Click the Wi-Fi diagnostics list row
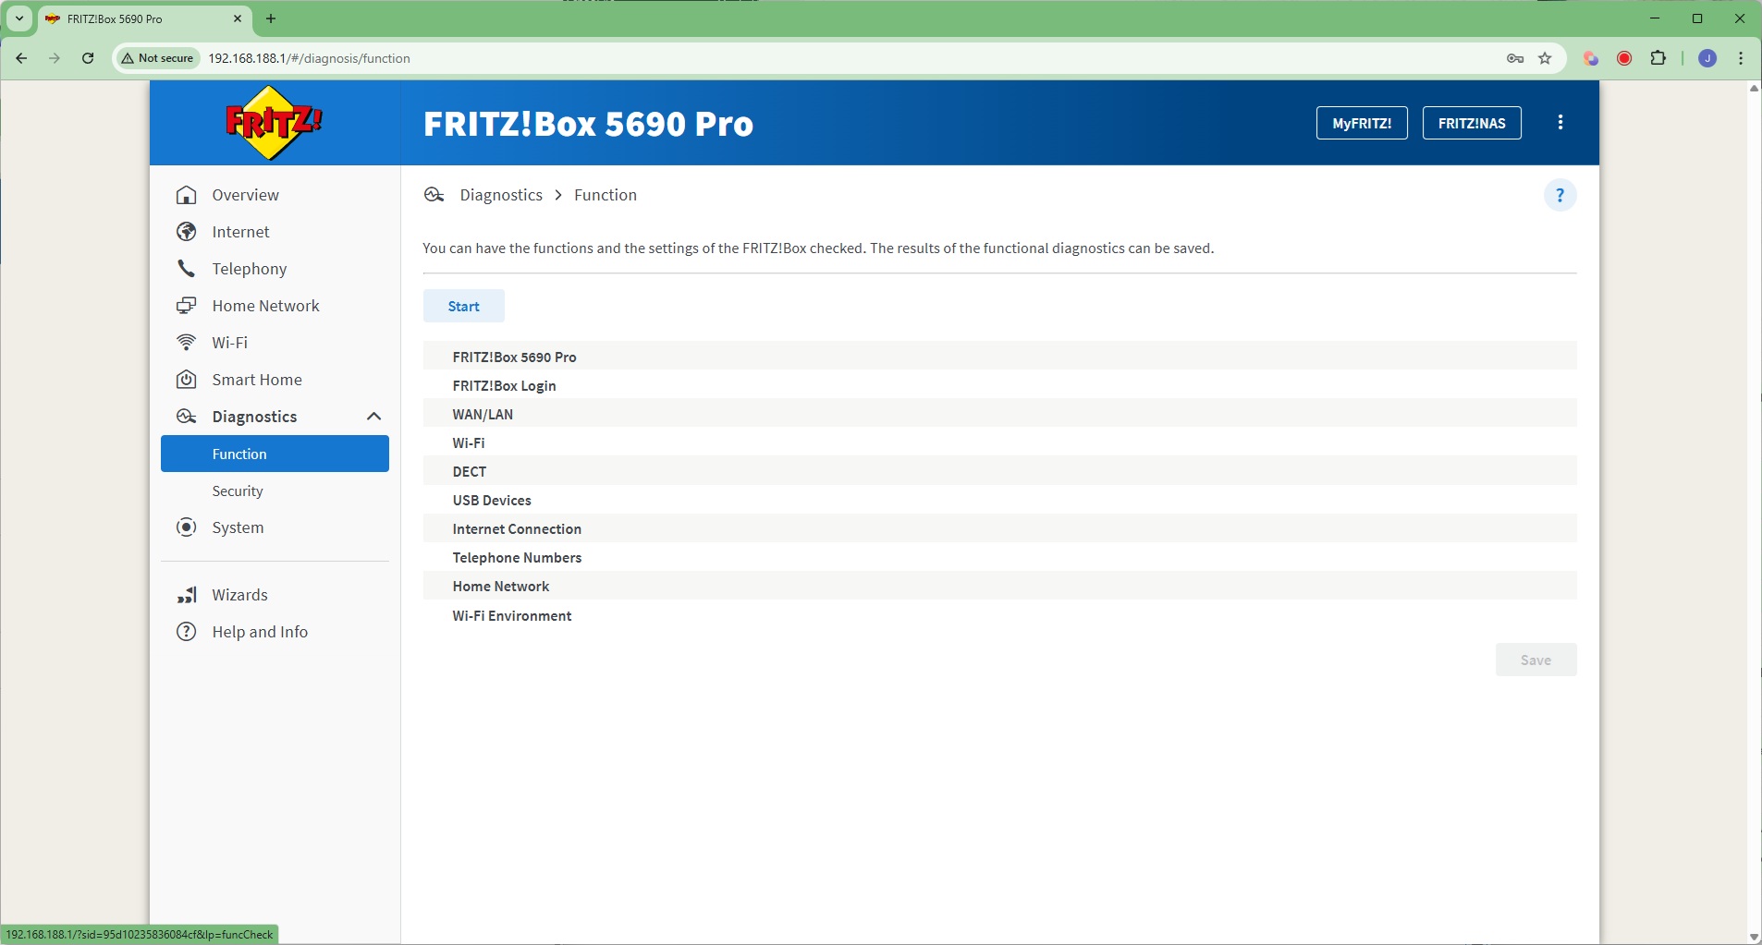This screenshot has width=1762, height=945. 1000,442
